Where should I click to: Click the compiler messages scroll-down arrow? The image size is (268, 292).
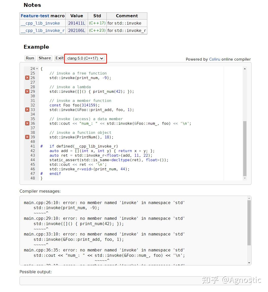pyautogui.click(x=249, y=263)
